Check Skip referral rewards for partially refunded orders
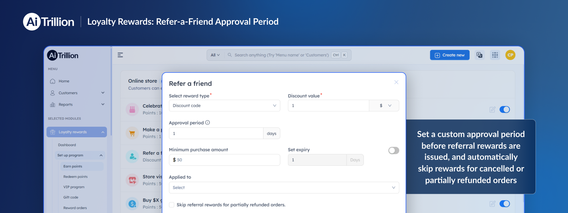568x213 pixels. [172, 205]
